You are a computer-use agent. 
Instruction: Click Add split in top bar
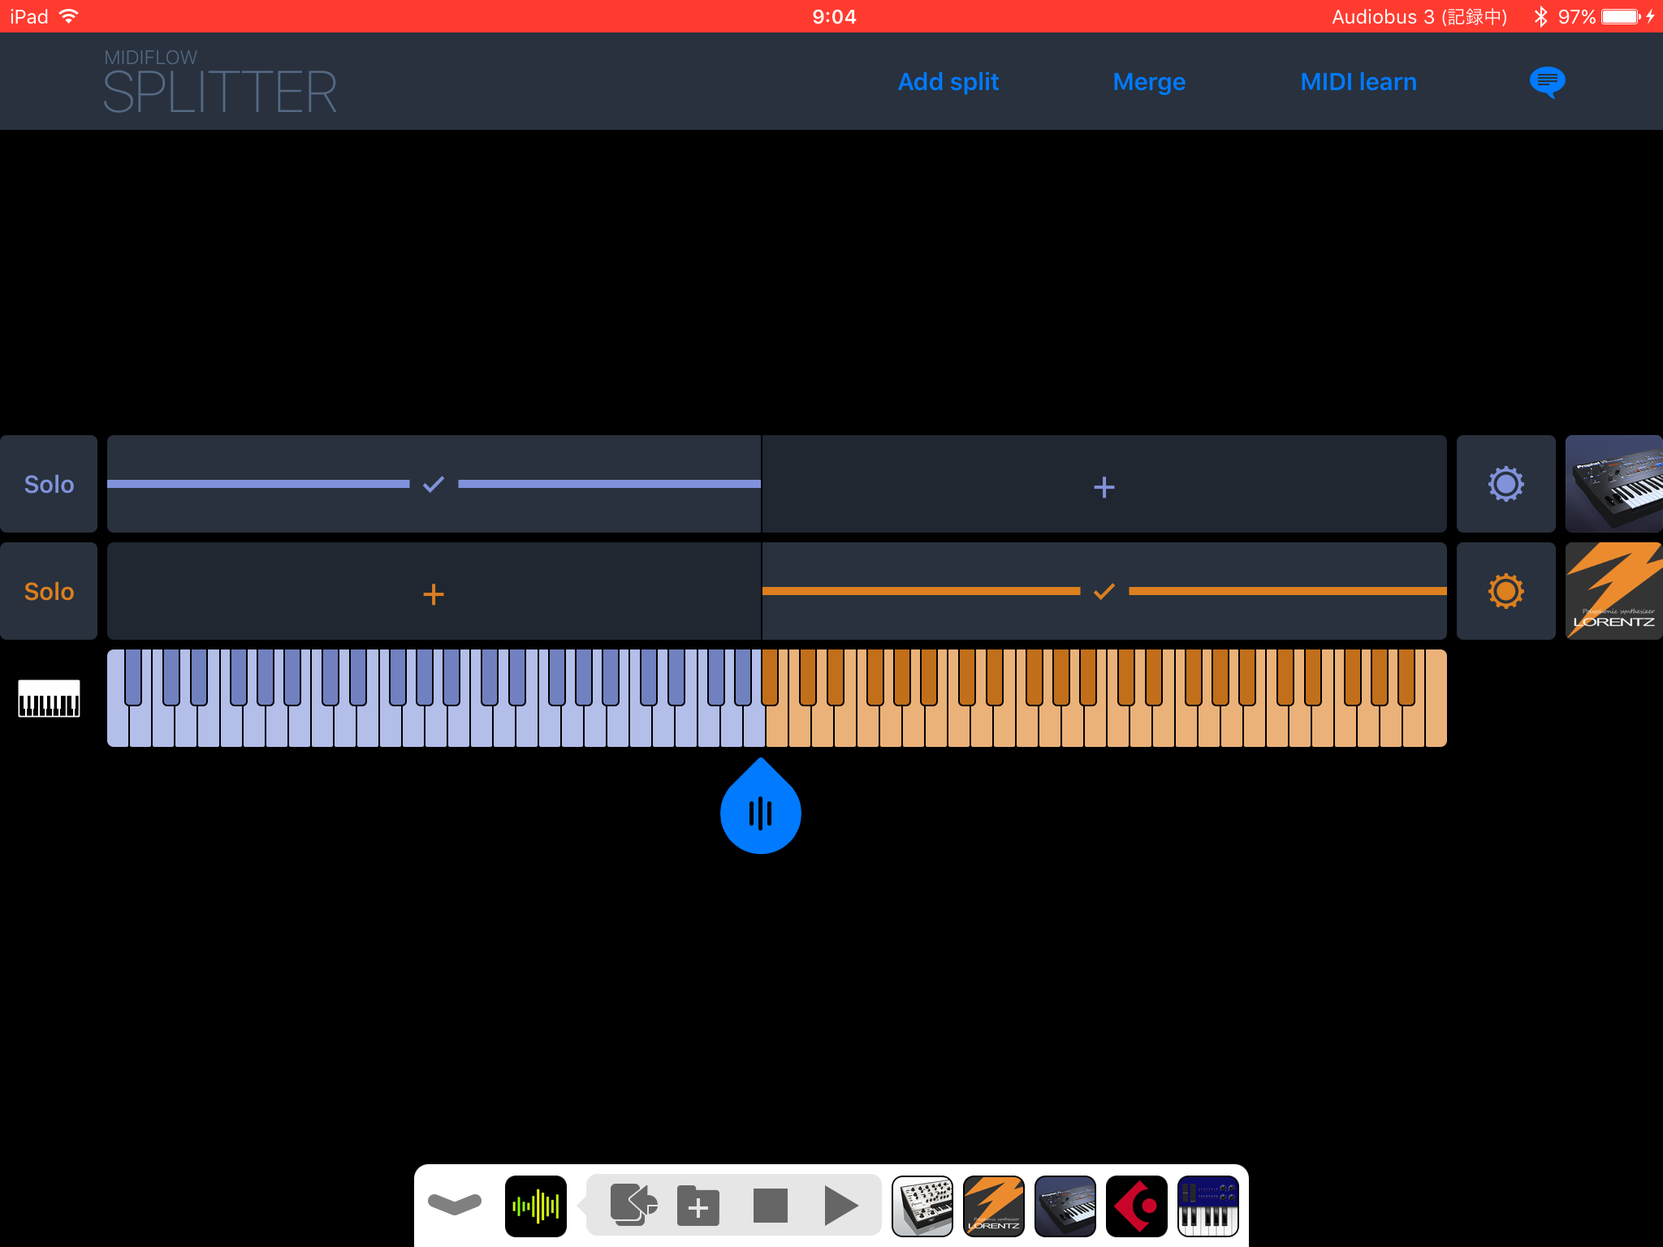948,82
